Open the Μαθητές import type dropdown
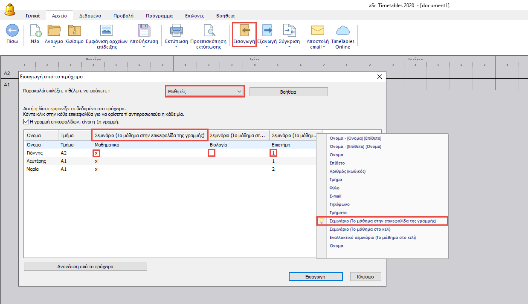The height and width of the screenshot is (304, 528). (205, 92)
